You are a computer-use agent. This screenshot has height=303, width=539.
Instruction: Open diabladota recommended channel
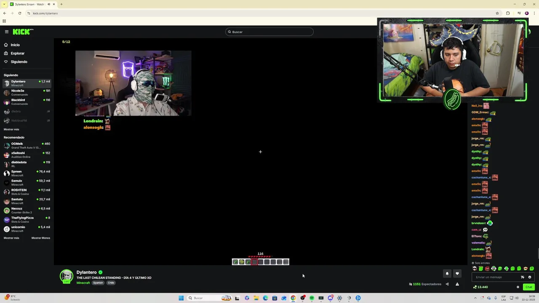(x=27, y=164)
